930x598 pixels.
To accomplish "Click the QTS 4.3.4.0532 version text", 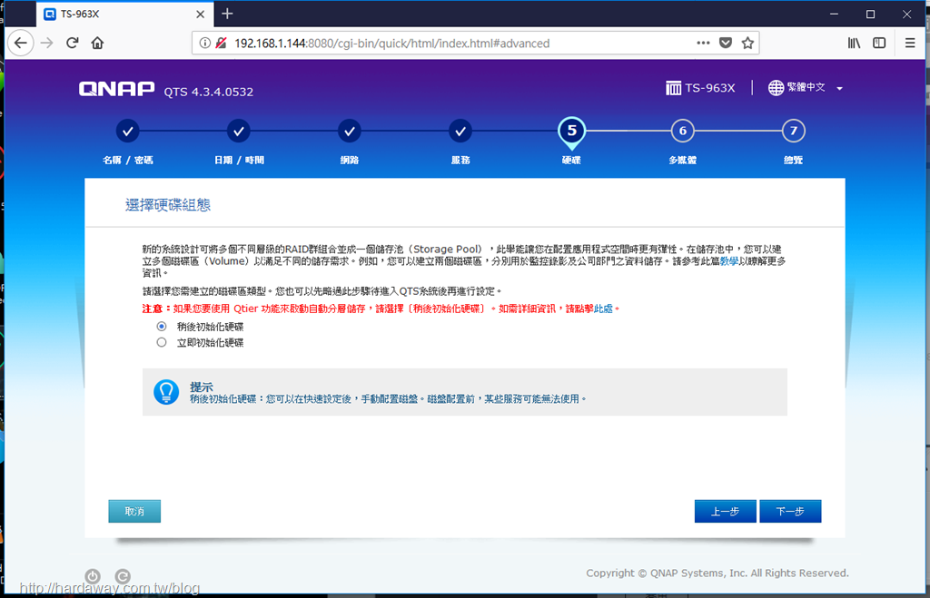I will (209, 92).
